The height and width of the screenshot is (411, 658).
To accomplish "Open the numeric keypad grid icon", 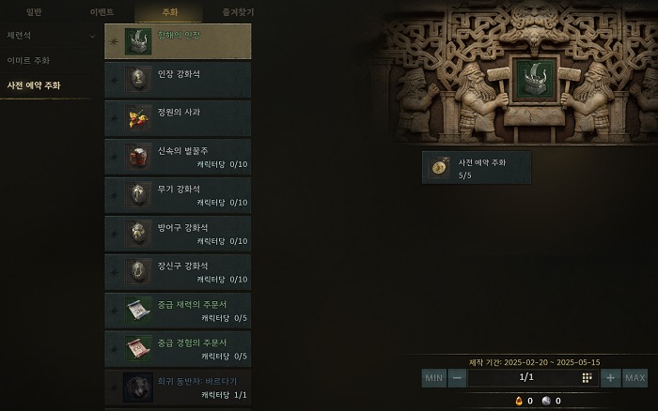I will (587, 378).
